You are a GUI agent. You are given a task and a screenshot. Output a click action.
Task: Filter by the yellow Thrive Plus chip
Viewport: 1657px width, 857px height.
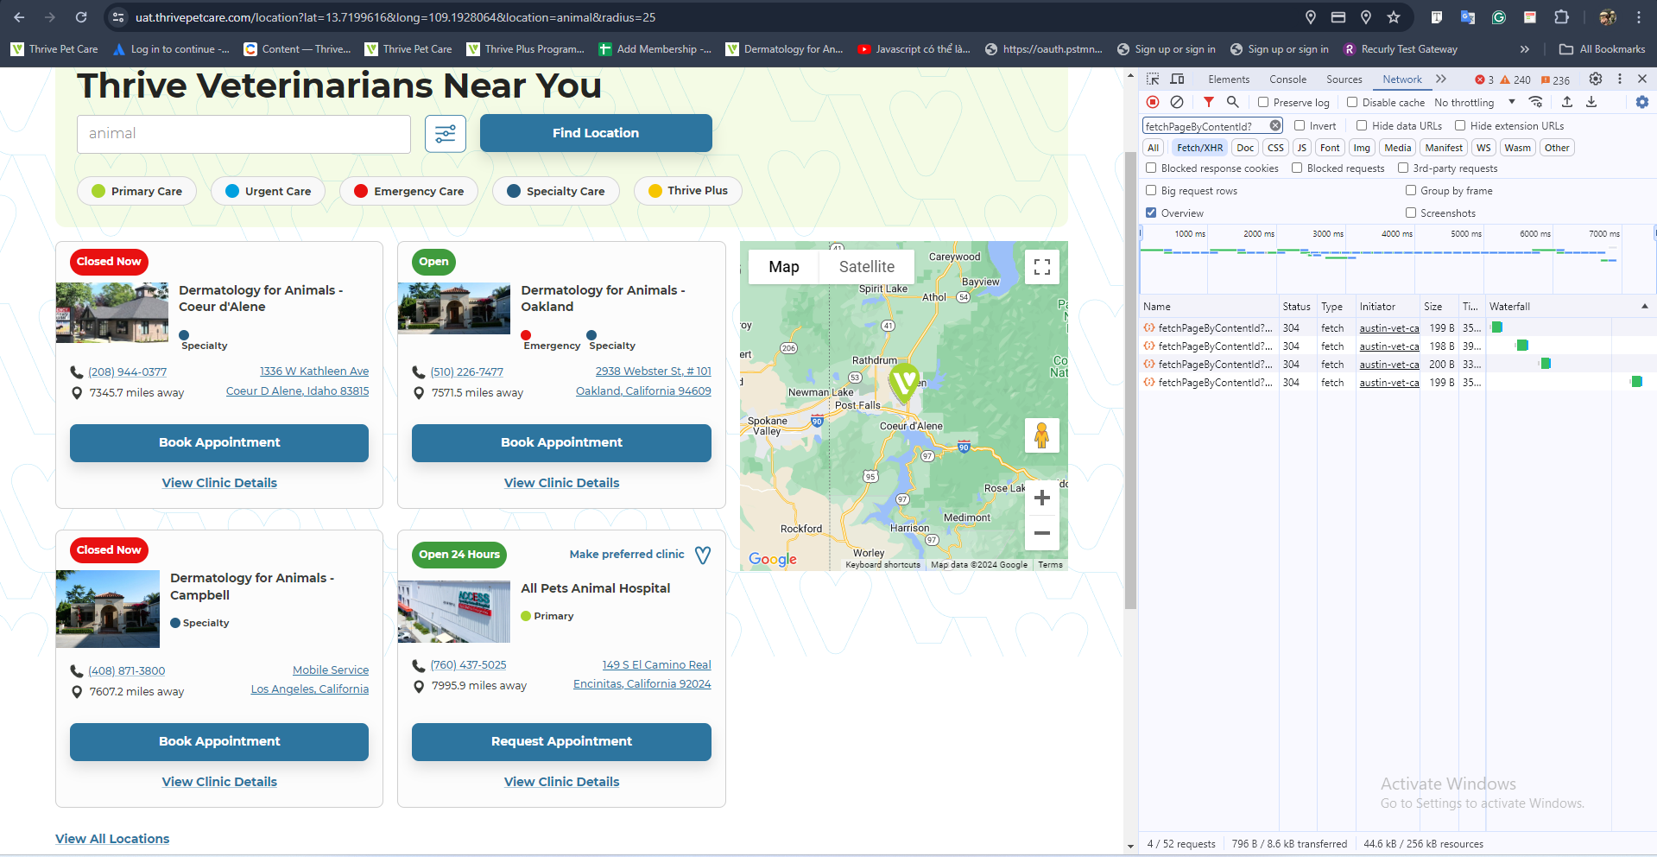pyautogui.click(x=687, y=191)
